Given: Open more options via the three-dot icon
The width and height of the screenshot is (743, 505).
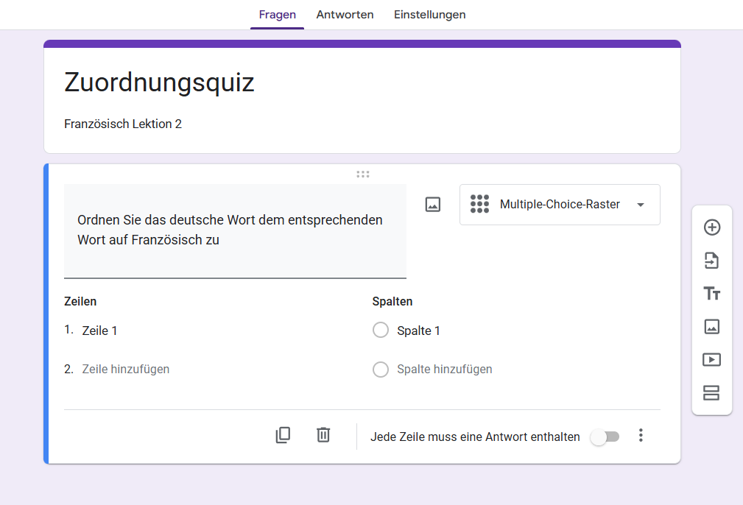Looking at the screenshot, I should click(641, 436).
